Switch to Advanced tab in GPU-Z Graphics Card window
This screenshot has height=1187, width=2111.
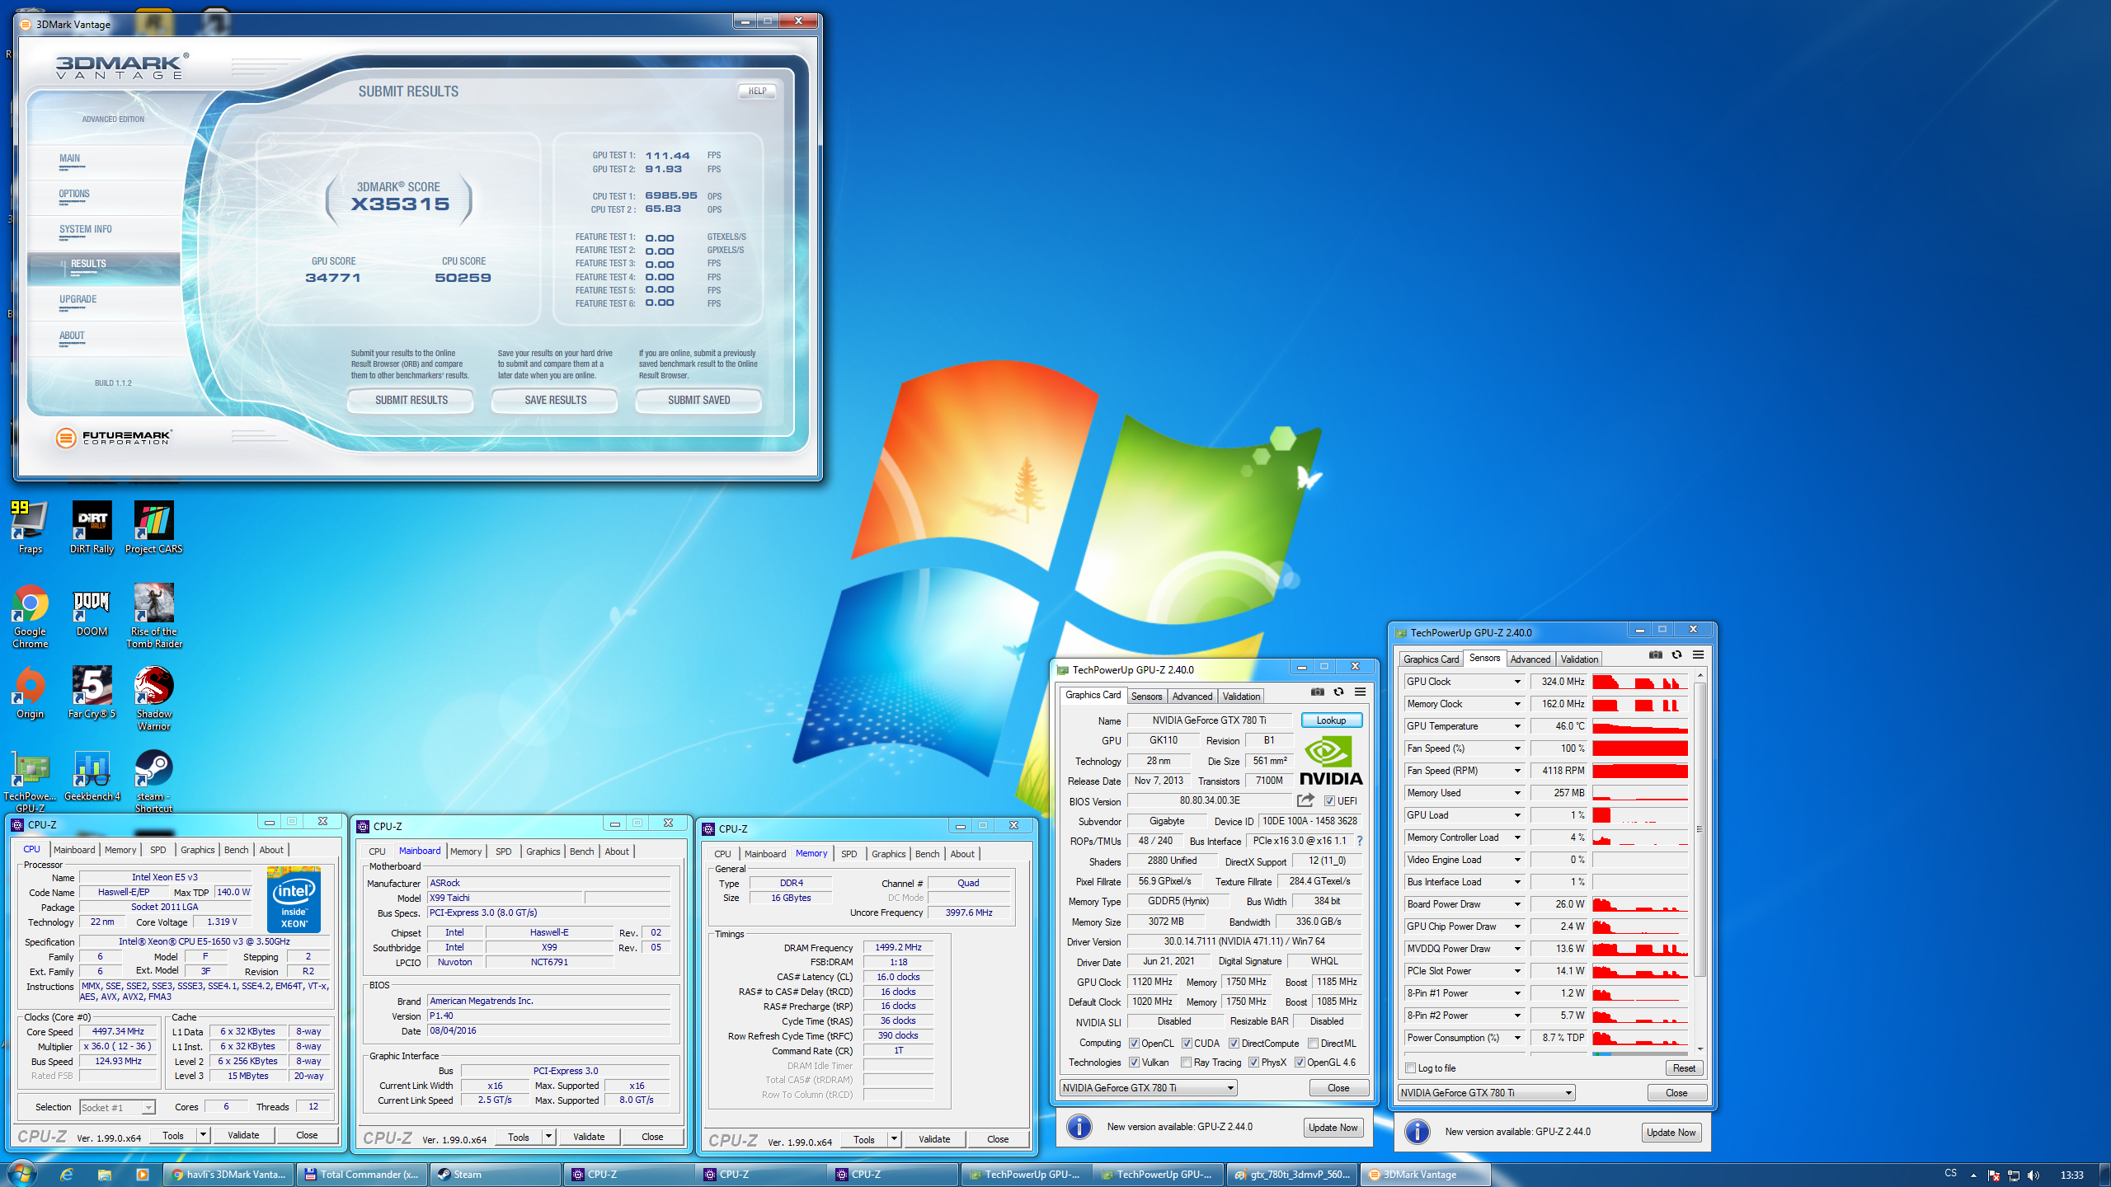point(1192,697)
